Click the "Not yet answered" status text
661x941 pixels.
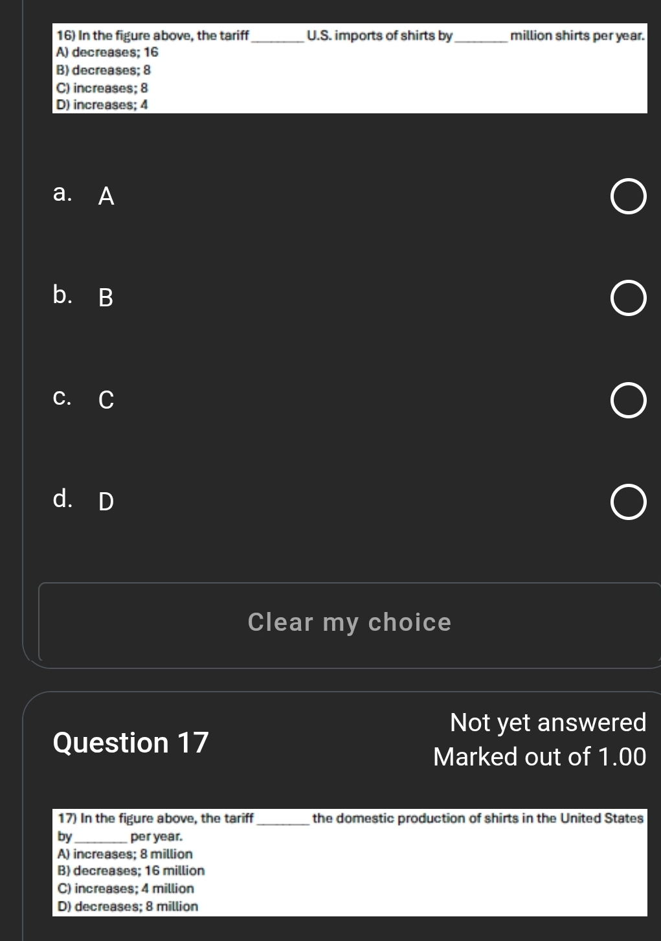click(548, 722)
